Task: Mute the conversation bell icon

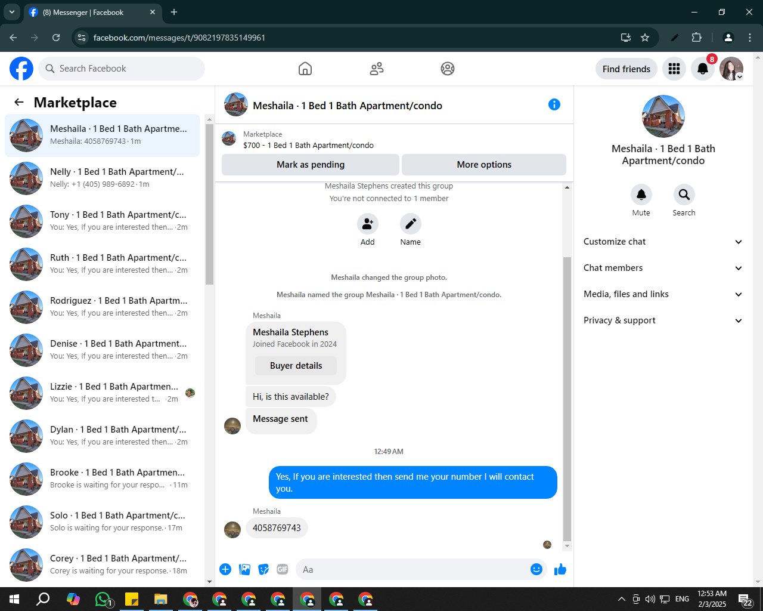Action: click(x=641, y=195)
